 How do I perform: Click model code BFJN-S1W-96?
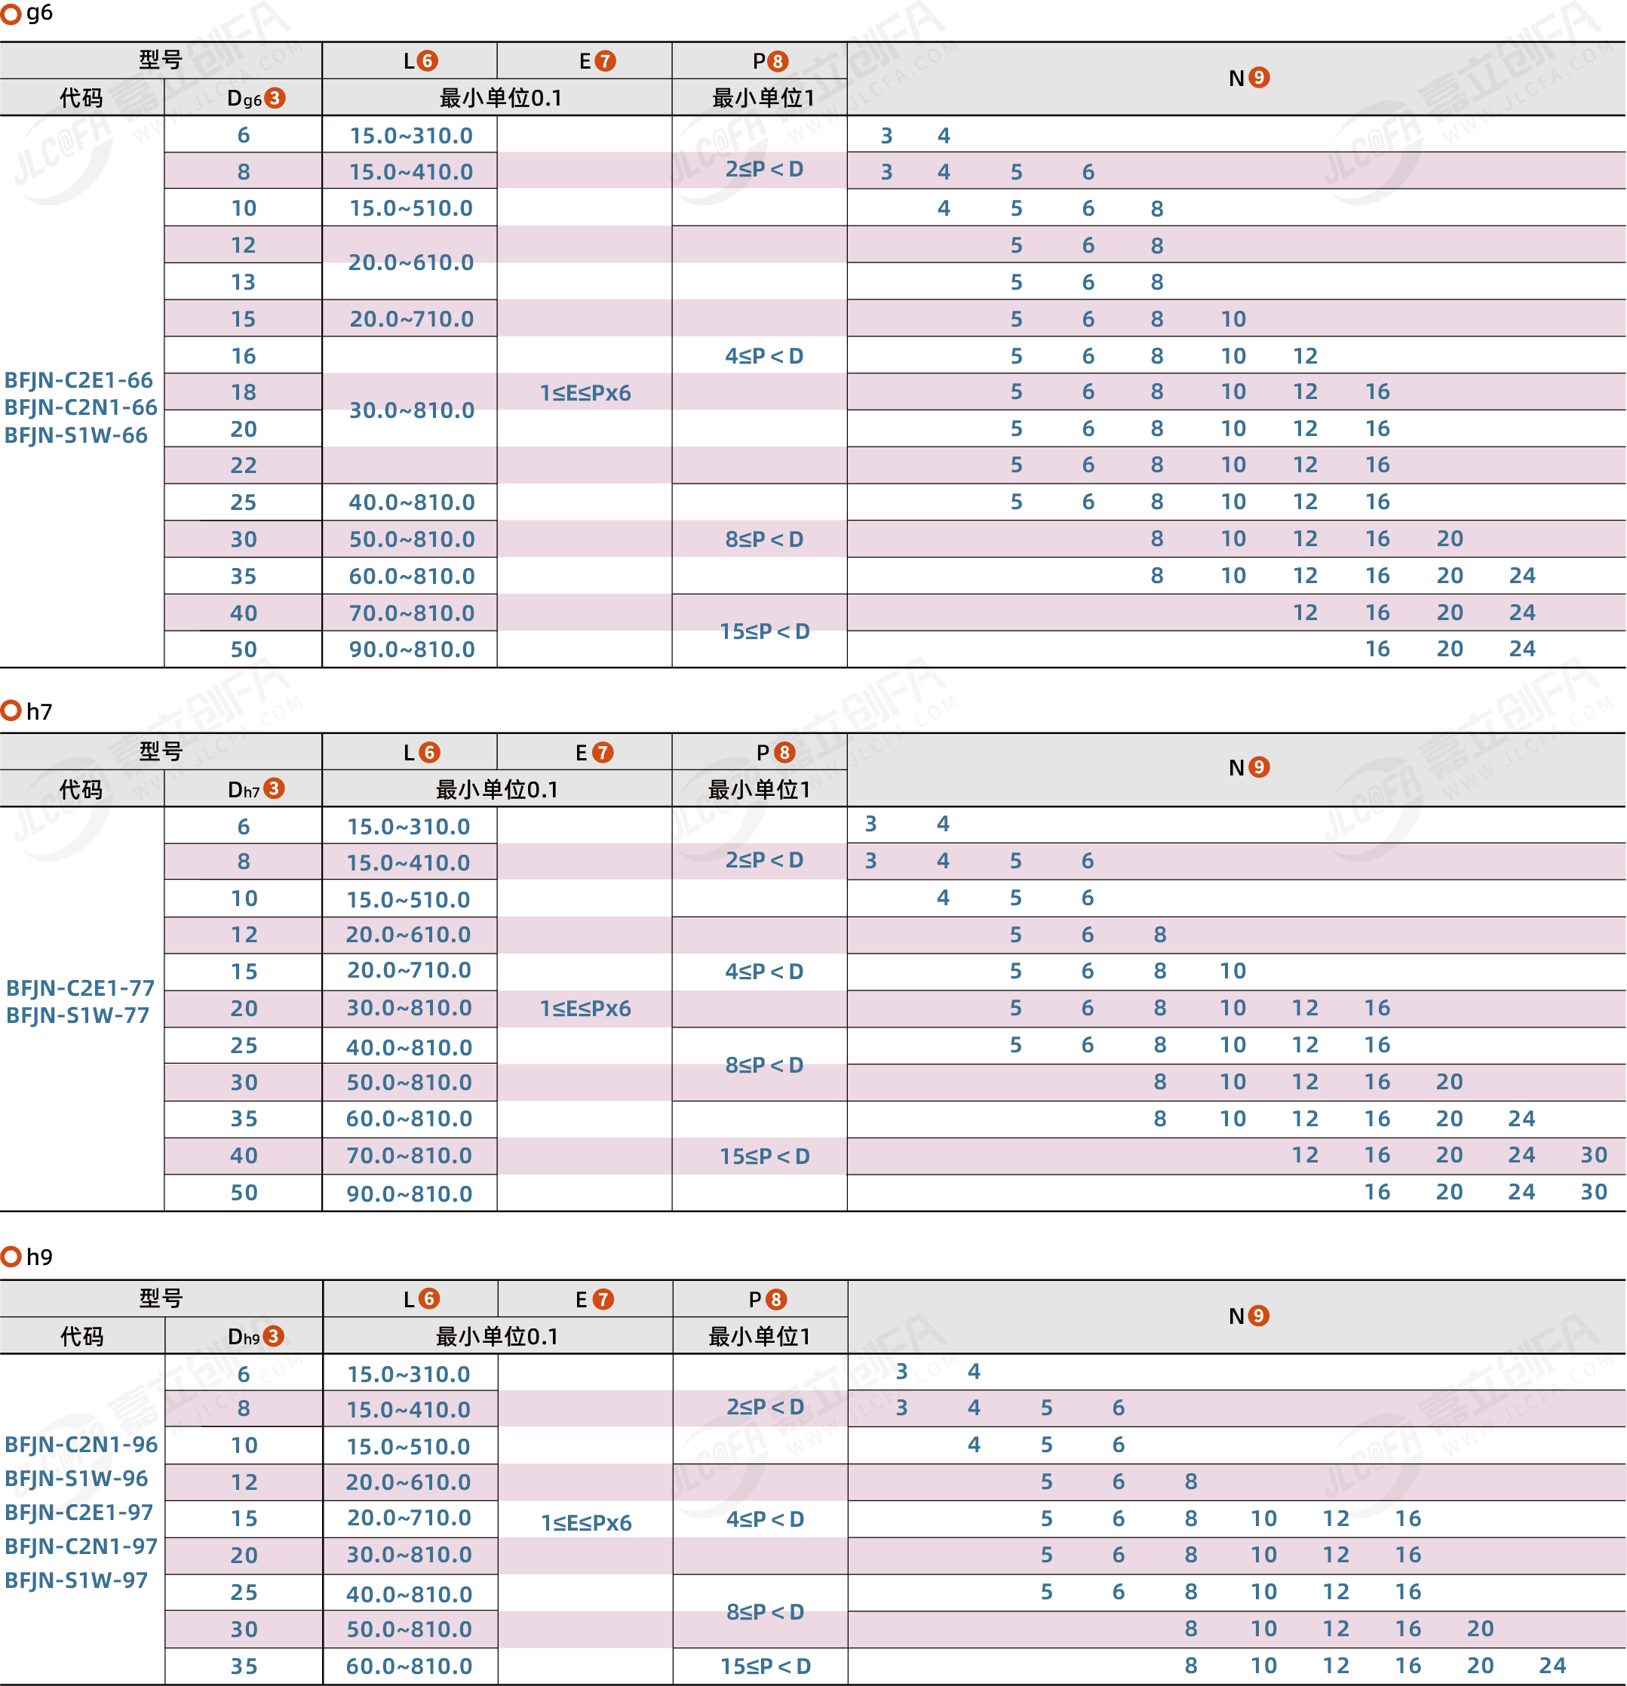[x=76, y=1478]
